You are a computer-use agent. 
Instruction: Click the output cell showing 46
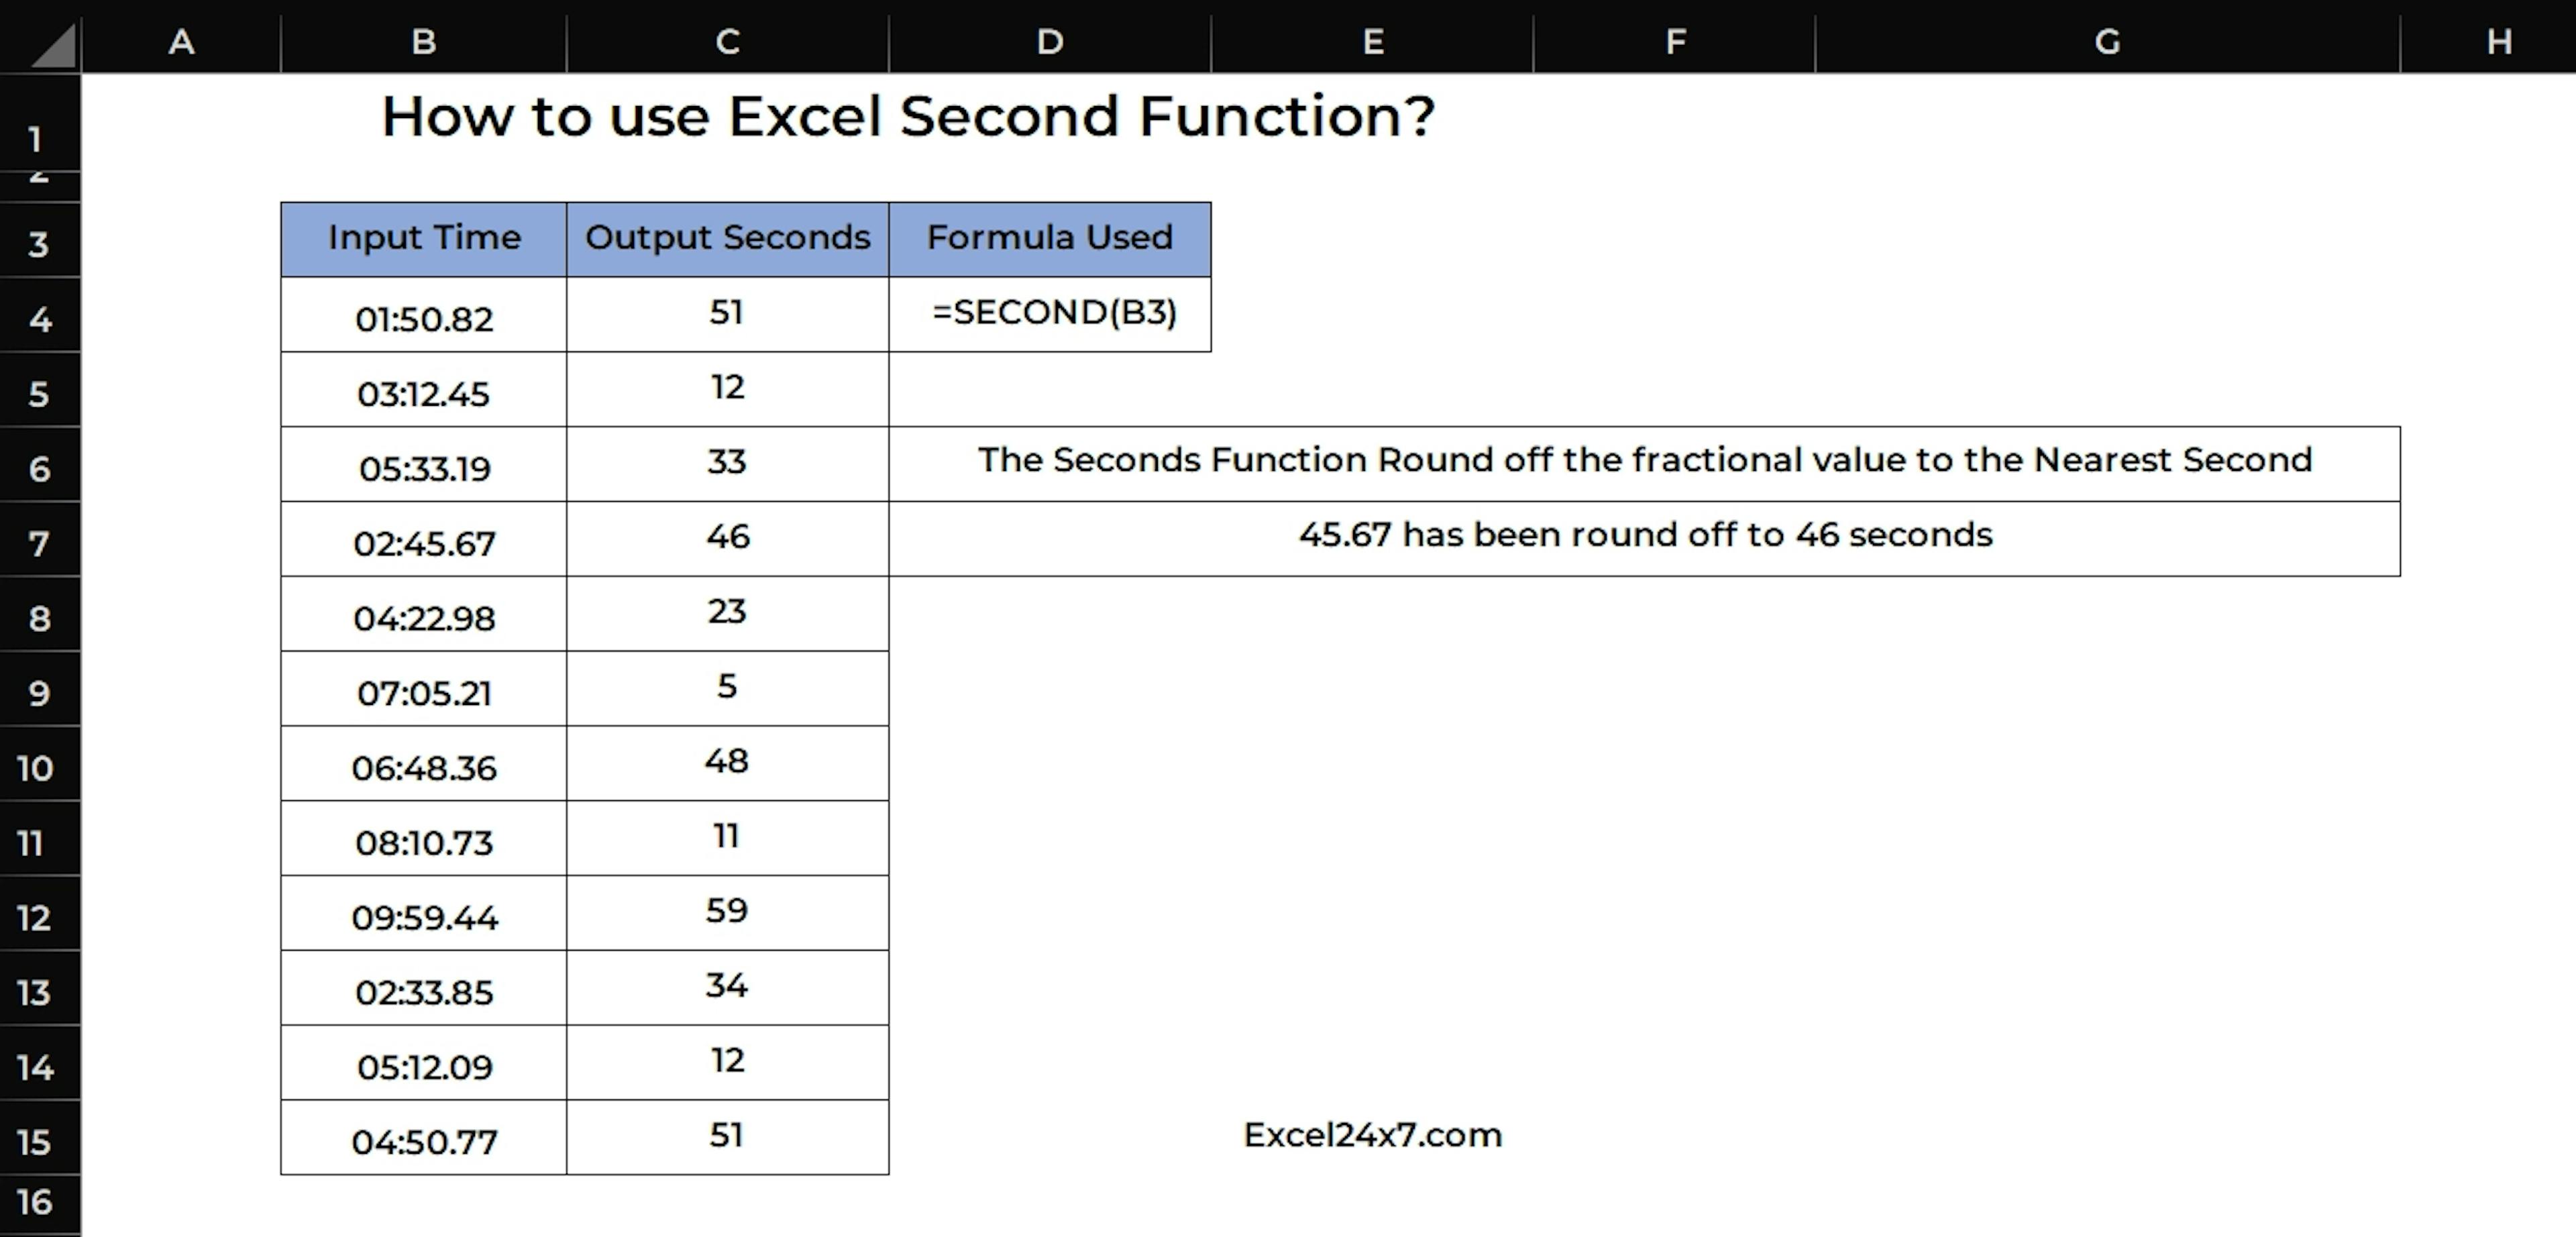pos(727,537)
